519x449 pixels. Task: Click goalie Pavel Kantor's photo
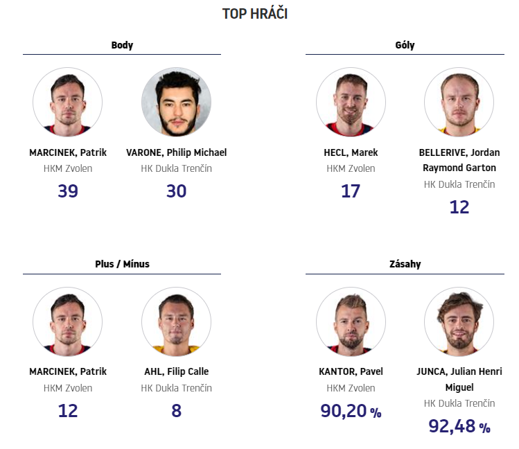(351, 322)
